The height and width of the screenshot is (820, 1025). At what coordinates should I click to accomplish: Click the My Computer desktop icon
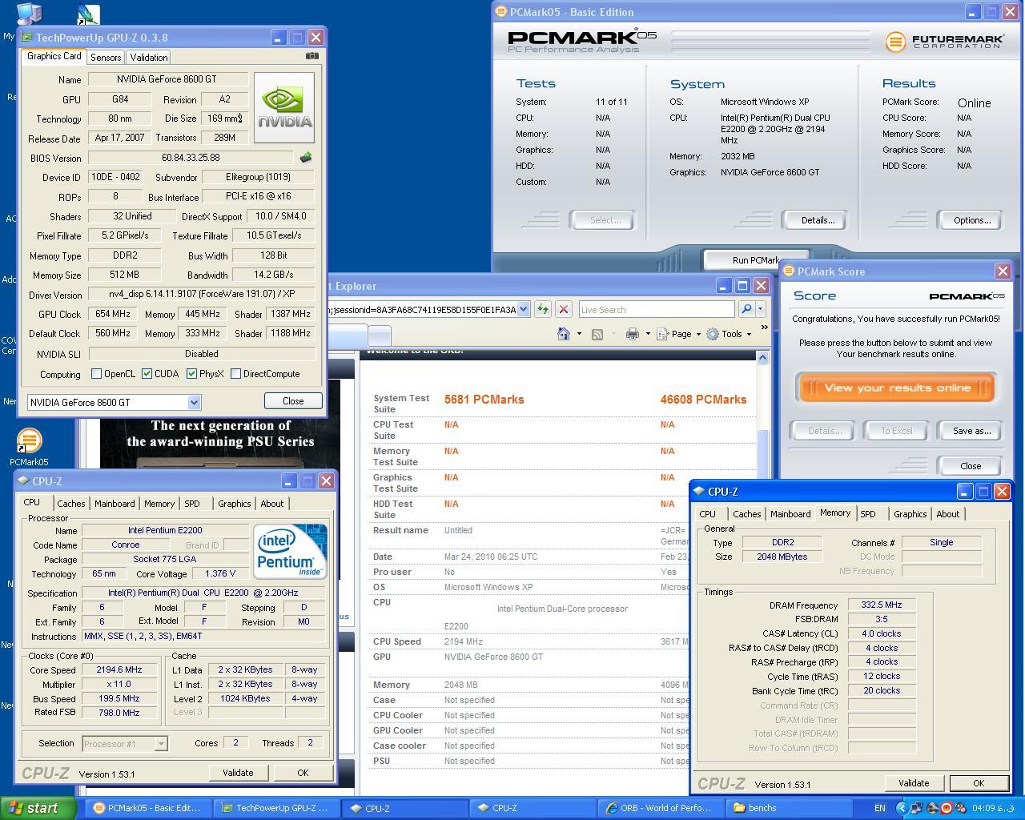(x=29, y=14)
